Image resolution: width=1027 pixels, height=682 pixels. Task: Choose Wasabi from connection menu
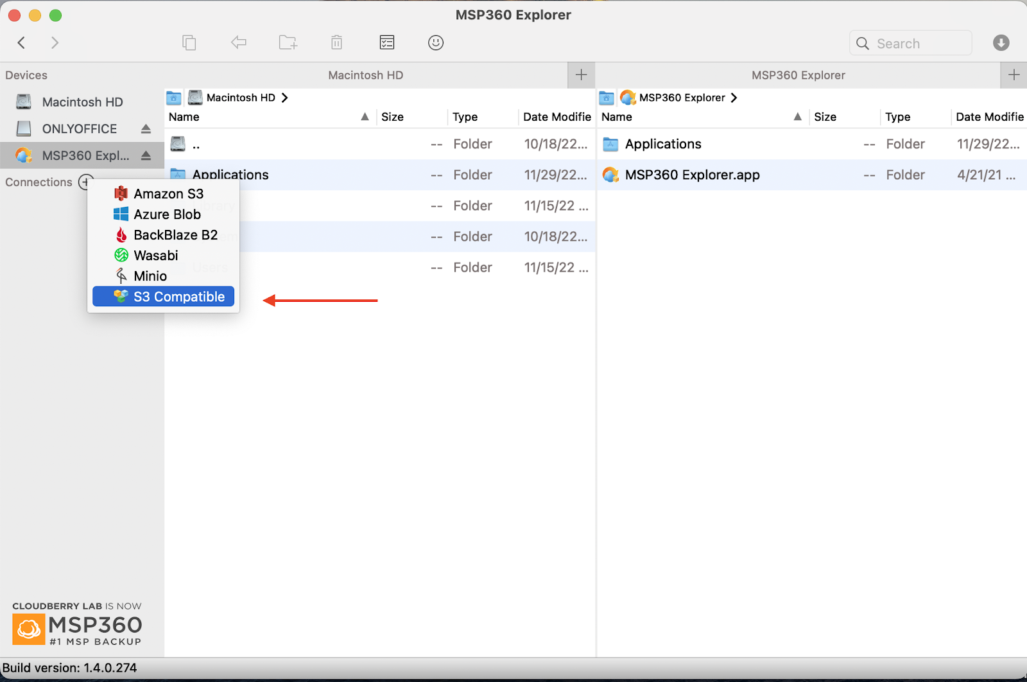point(163,256)
